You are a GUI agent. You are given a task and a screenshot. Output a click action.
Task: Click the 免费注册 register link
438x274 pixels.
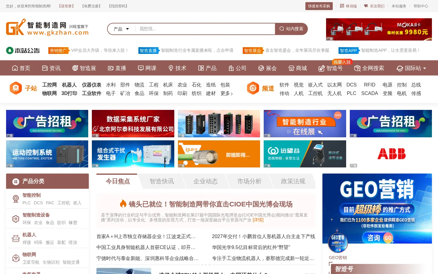point(91,6)
